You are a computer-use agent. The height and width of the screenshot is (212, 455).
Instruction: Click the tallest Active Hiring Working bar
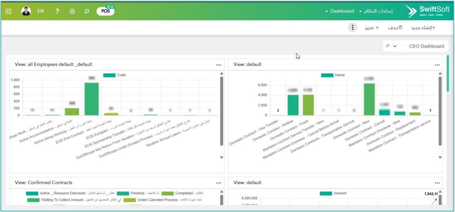click(x=92, y=99)
